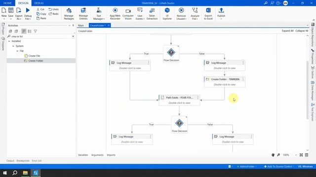Open the Main workflow tab
The image size is (316, 177).
click(81, 26)
